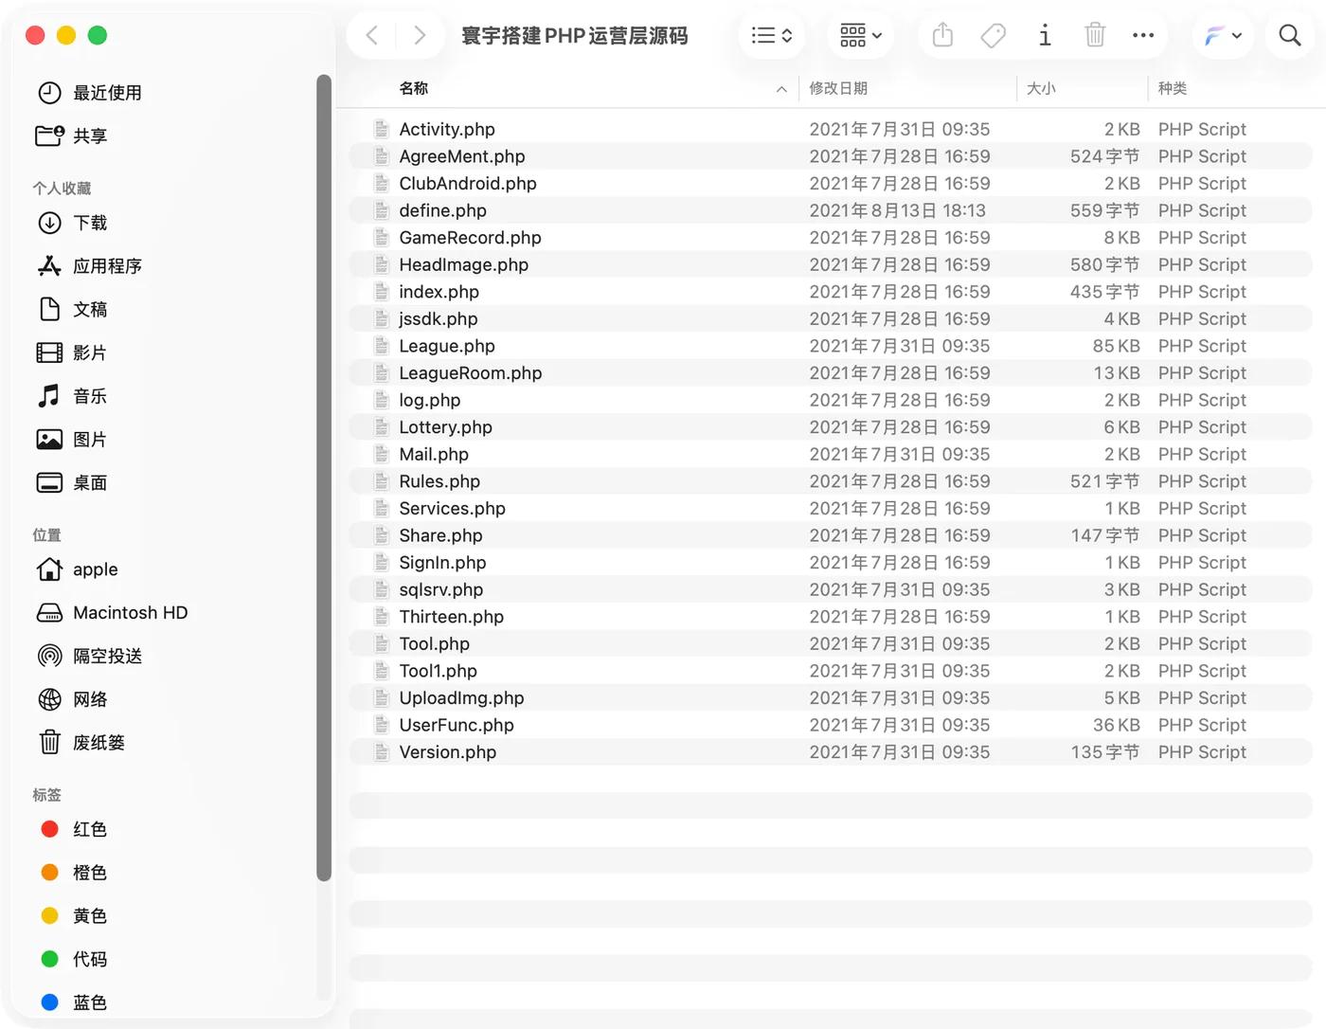1326x1029 pixels.
Task: Open 网络 in sidebar
Action: pyautogui.click(x=72, y=699)
